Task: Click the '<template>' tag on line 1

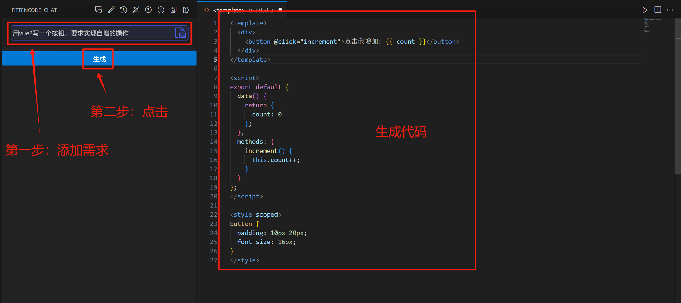Action: pyautogui.click(x=248, y=23)
